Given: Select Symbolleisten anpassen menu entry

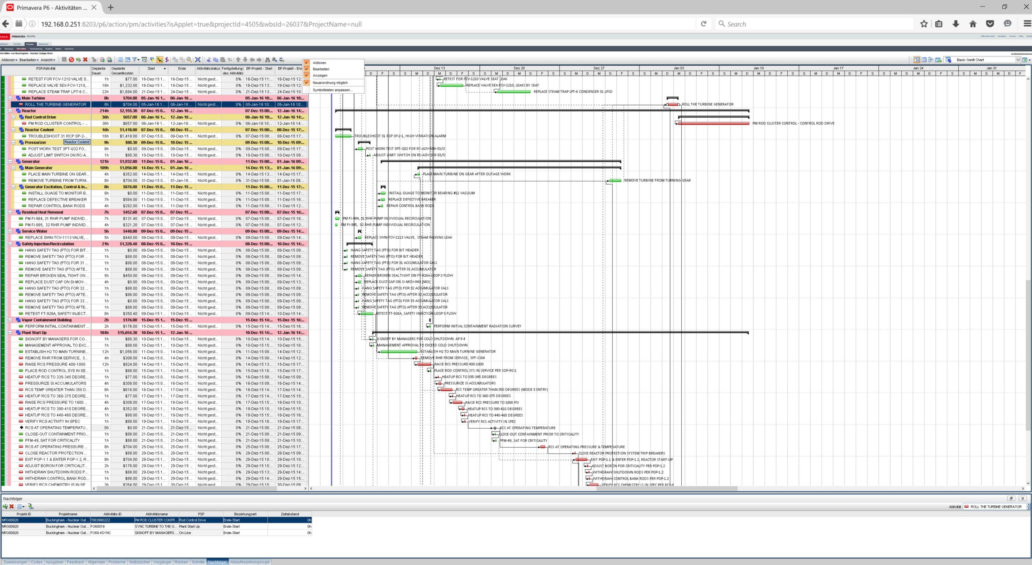Looking at the screenshot, I should [332, 90].
